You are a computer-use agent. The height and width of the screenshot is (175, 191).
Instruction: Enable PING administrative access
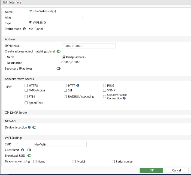click(104, 85)
